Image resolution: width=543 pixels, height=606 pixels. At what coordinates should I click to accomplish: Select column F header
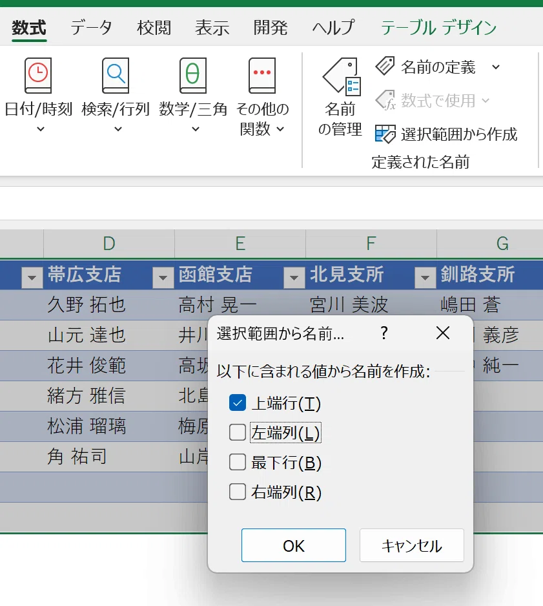tap(371, 244)
